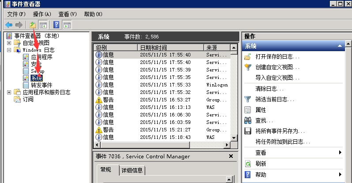The width and height of the screenshot is (352, 183).
Task: Click the Up one level folder icon
Action: click(33, 25)
